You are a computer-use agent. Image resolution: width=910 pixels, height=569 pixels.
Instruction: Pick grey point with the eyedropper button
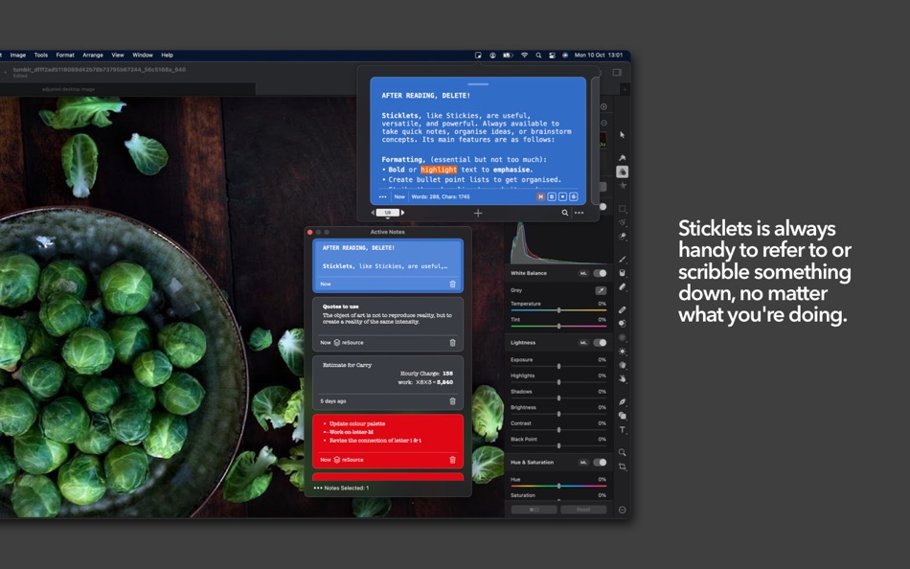(x=601, y=290)
